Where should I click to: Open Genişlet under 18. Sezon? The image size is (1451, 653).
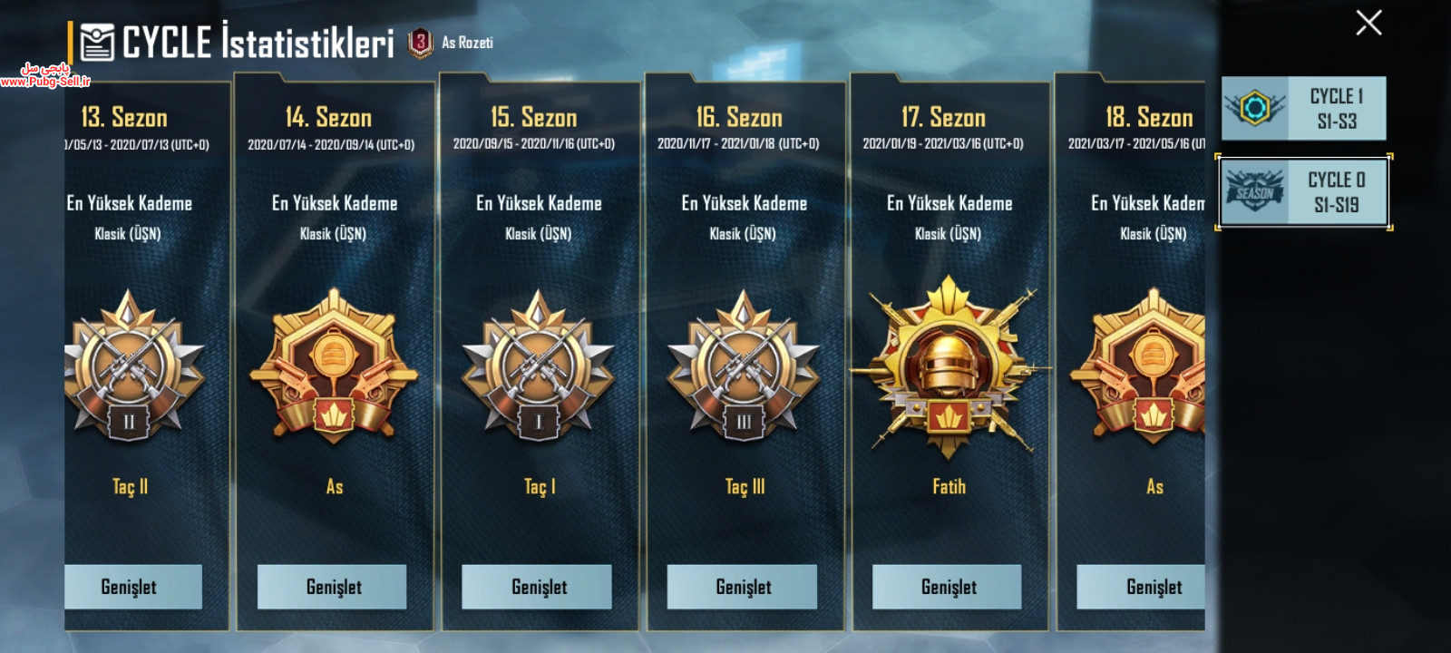[x=1141, y=587]
